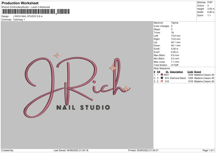Click the dark pink 4551 color swatch
Screen dimensions: 216x153
click(x=162, y=75)
